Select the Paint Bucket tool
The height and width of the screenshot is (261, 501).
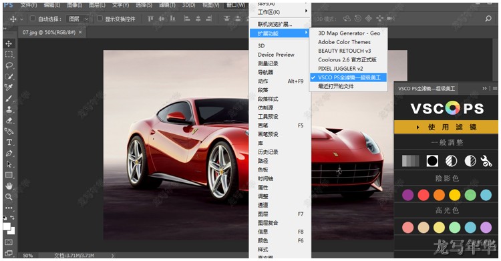point(9,132)
